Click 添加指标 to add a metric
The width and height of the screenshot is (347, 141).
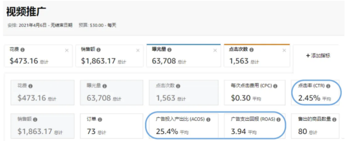(x=318, y=56)
